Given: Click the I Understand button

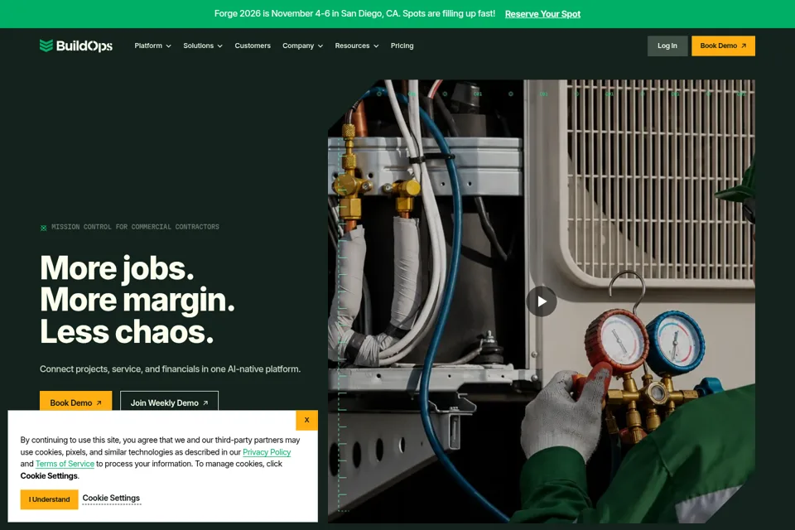Looking at the screenshot, I should tap(49, 499).
